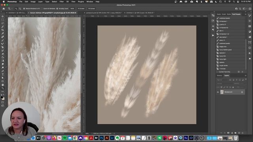Open layer filter Kind dropdown
This screenshot has height=142, width=253.
(x=222, y=80)
